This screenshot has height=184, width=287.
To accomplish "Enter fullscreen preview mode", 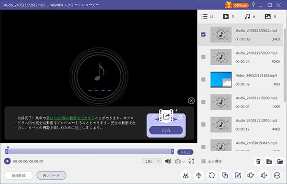I will pyautogui.click(x=191, y=161).
